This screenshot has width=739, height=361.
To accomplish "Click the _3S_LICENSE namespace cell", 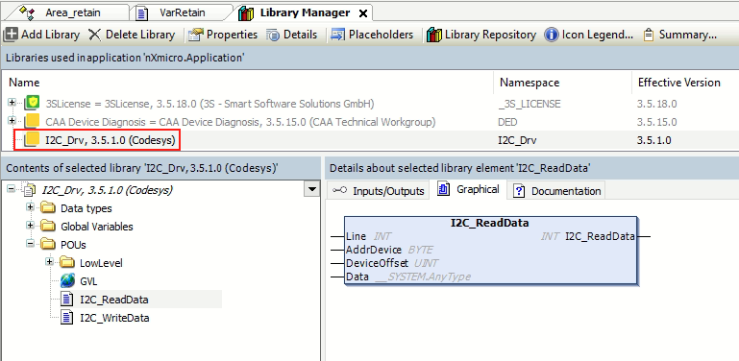I will 530,104.
